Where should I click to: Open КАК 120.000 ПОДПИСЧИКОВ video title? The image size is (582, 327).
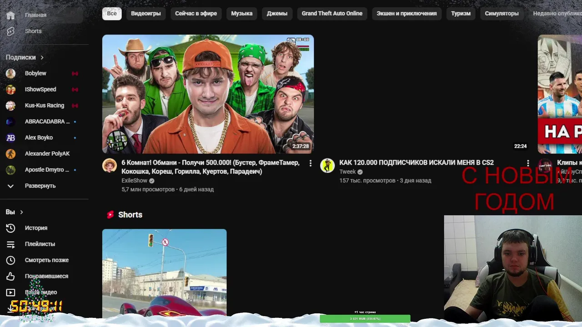416,163
